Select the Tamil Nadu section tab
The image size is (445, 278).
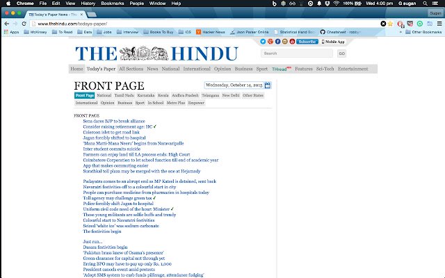[124, 95]
